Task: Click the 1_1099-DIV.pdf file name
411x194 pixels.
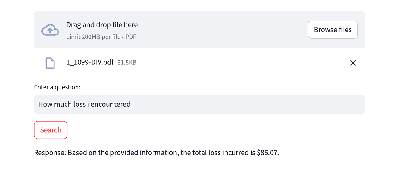Action: (90, 62)
